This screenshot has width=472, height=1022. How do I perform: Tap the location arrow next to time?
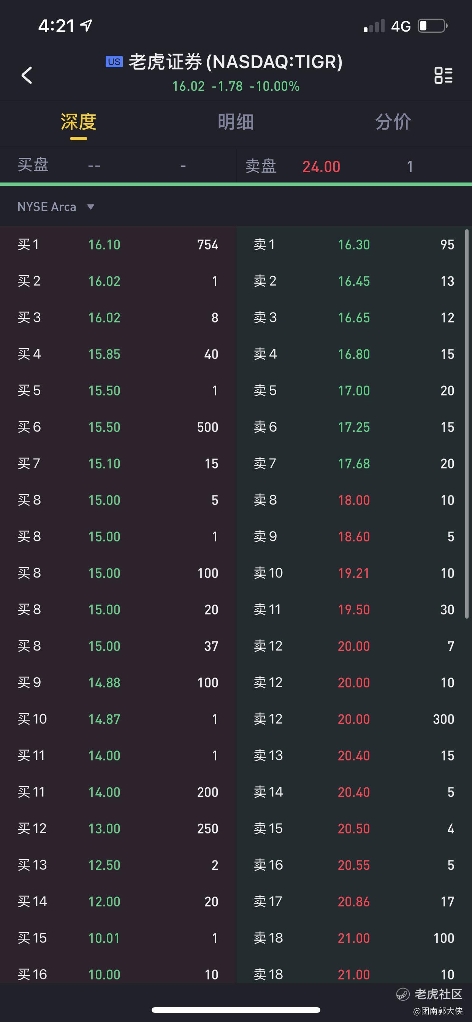86,25
